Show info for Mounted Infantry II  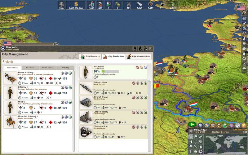[62, 117]
